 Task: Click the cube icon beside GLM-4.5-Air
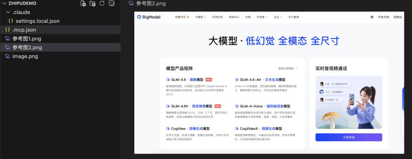[x=237, y=79]
